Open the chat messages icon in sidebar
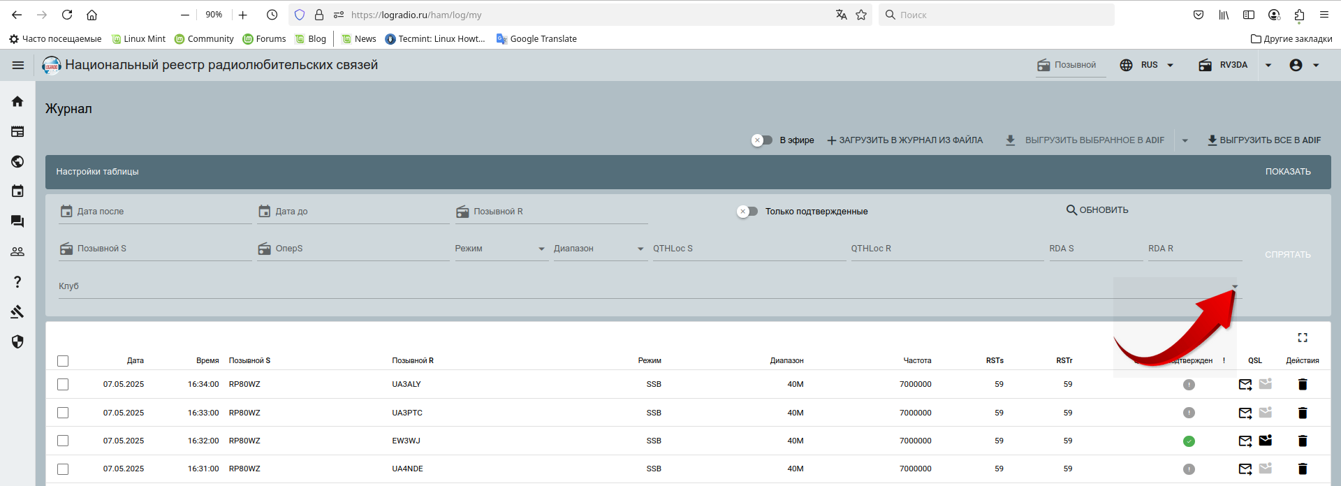 17,221
